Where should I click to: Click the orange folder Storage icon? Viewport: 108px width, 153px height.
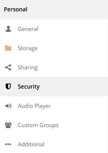(8, 48)
